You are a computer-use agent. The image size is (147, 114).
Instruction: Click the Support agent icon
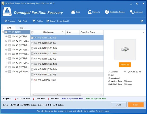point(90,12)
